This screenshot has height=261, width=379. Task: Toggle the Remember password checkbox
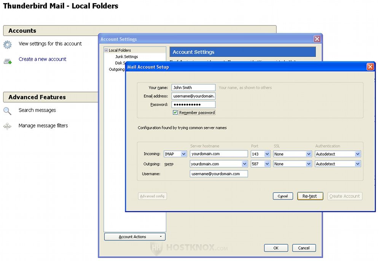(x=175, y=112)
